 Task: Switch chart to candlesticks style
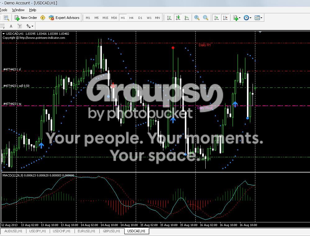(x=178, y=18)
